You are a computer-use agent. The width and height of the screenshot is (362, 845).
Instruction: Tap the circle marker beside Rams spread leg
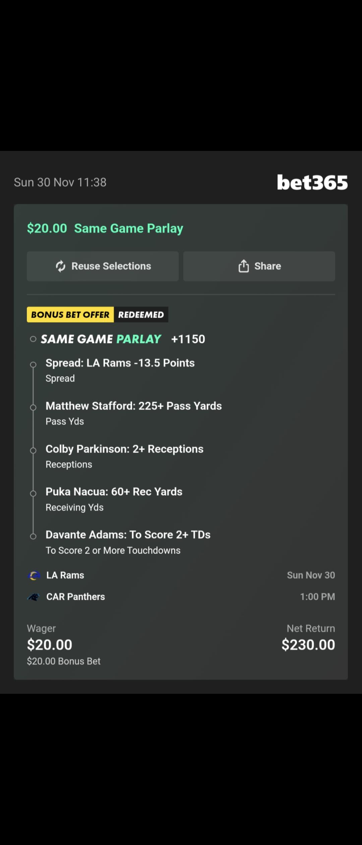tap(33, 364)
